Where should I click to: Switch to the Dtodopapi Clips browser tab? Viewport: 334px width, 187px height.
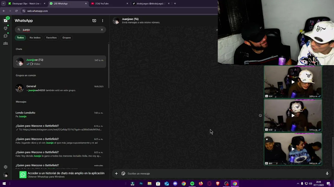(x=26, y=4)
